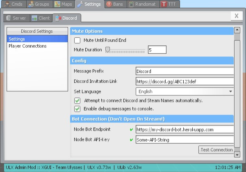Open the Randomat tab

(143, 4)
